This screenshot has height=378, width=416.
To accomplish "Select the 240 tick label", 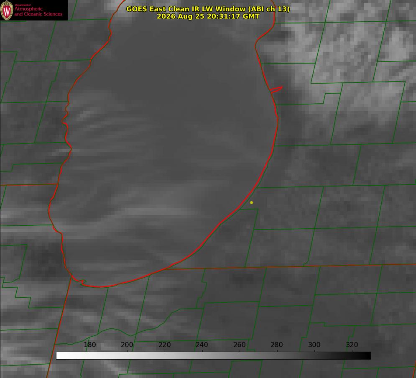I will tap(202, 345).
